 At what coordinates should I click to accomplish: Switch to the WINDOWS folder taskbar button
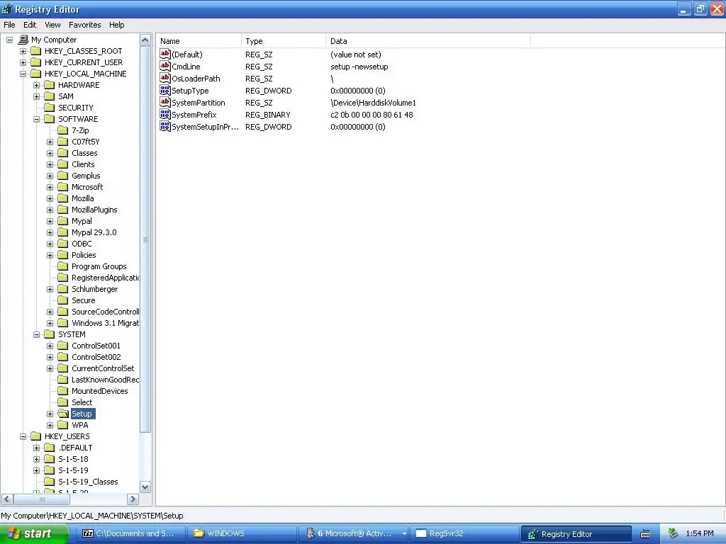(x=242, y=533)
